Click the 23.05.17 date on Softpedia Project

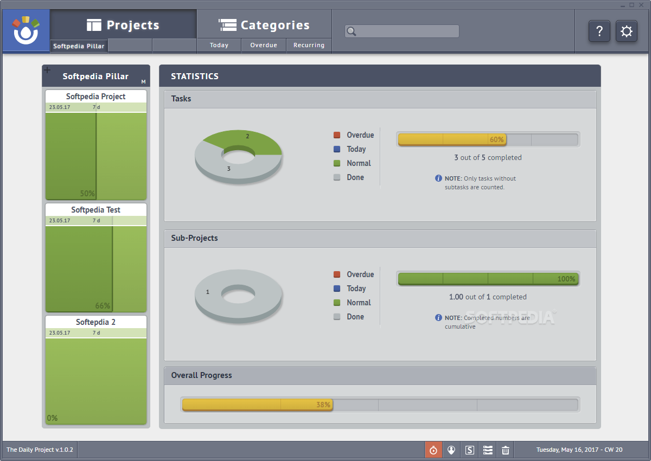point(60,107)
